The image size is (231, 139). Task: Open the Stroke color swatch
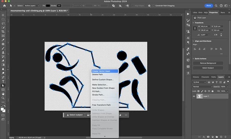(59, 6)
